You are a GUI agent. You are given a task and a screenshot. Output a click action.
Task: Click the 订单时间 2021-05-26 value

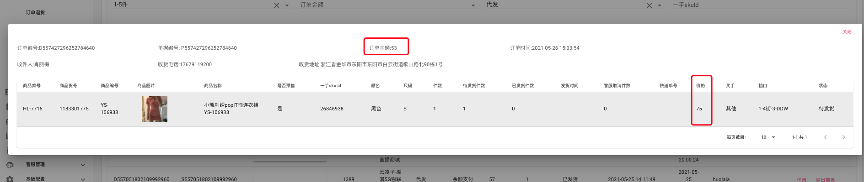pos(545,48)
